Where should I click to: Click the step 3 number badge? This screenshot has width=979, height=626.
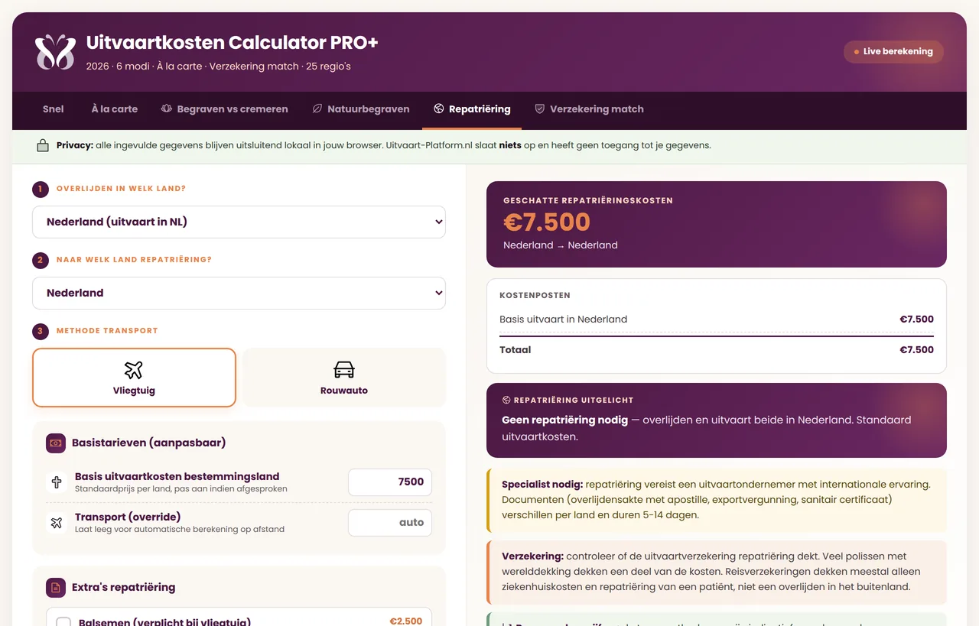click(41, 331)
